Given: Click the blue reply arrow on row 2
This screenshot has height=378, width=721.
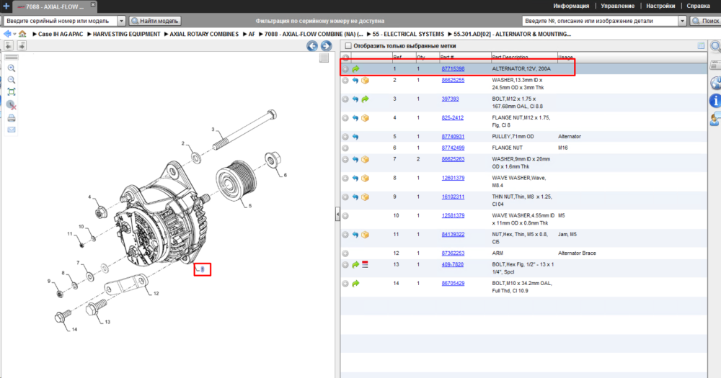Looking at the screenshot, I should (355, 81).
